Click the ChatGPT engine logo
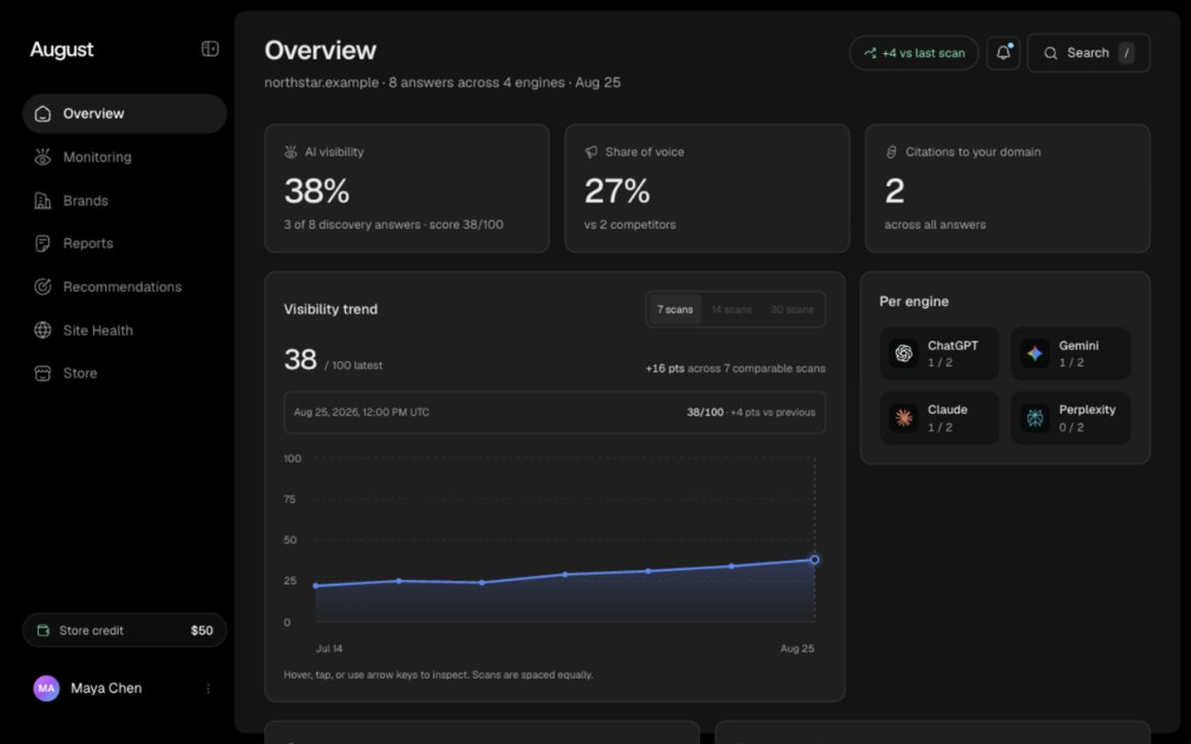 903,353
